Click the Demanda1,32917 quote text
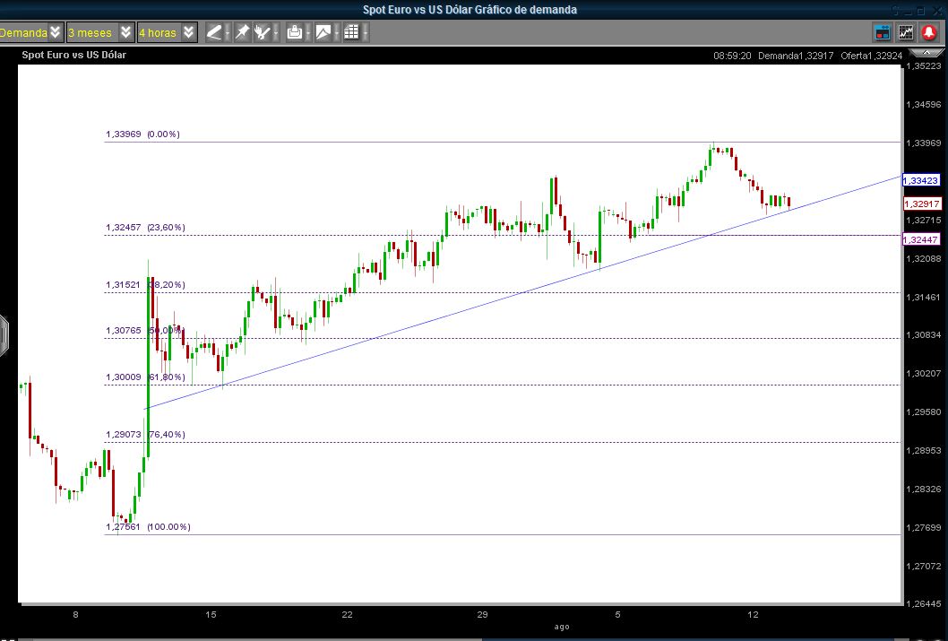 click(x=796, y=56)
